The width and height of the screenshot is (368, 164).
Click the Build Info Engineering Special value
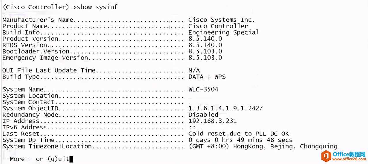point(224,32)
